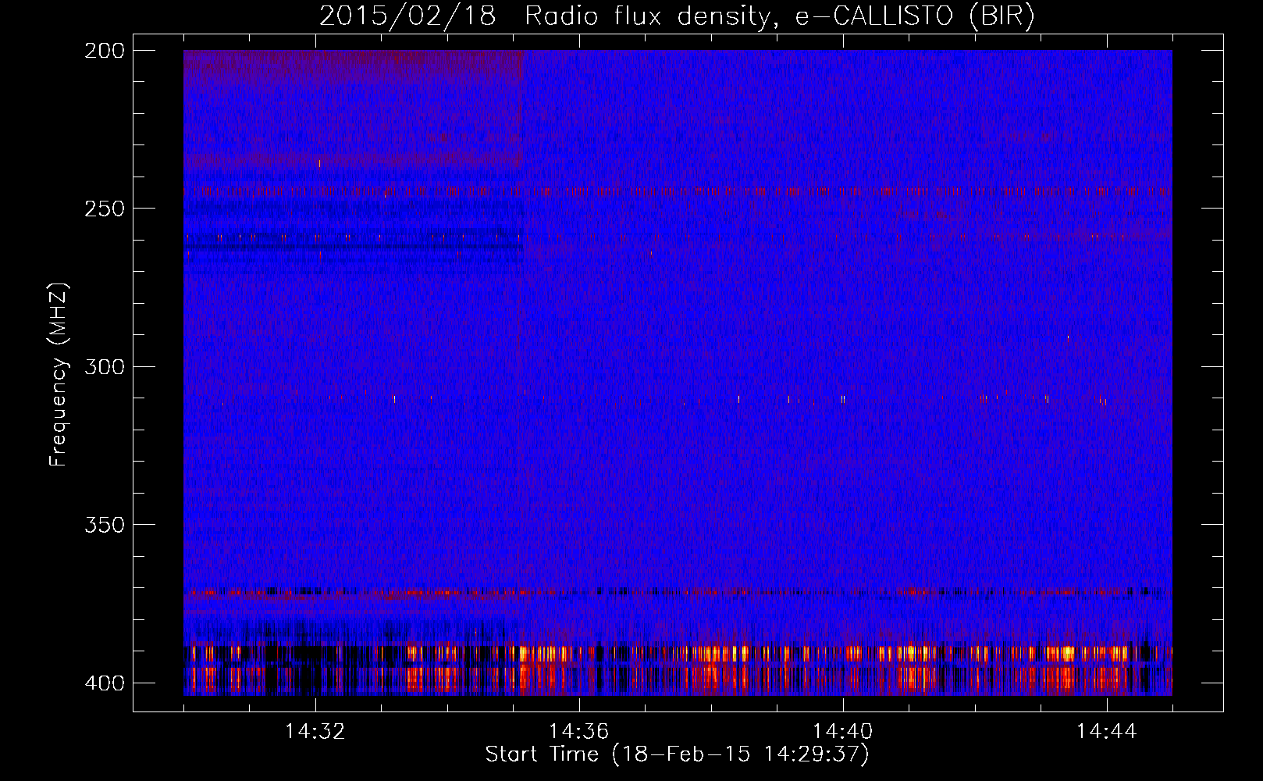Click the 250 frequency tick label
1263x781 pixels.
tap(104, 209)
